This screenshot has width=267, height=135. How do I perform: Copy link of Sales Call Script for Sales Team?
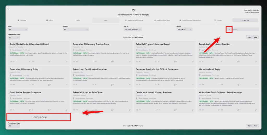[130, 110]
